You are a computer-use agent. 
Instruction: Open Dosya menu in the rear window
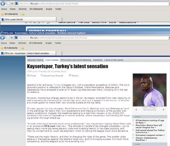[4, 9]
